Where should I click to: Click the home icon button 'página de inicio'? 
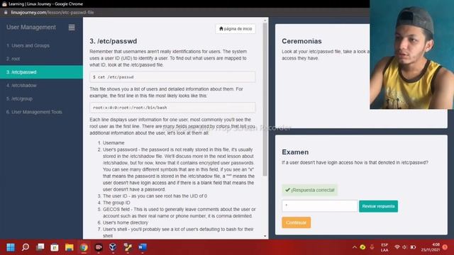(x=236, y=29)
